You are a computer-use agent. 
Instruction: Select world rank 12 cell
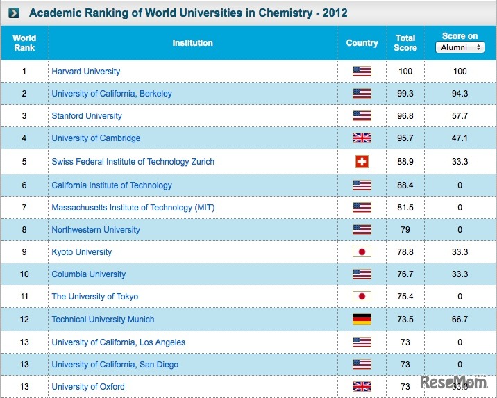[24, 320]
